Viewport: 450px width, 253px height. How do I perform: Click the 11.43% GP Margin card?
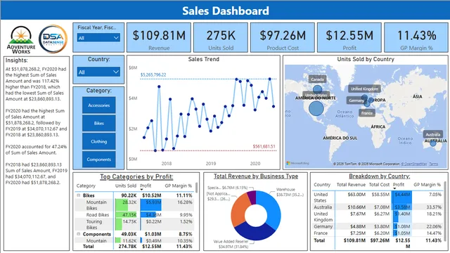416,38
